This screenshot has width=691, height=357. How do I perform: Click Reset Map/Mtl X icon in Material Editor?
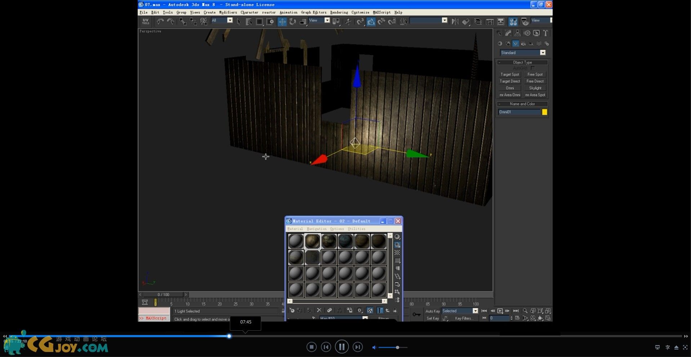click(319, 310)
